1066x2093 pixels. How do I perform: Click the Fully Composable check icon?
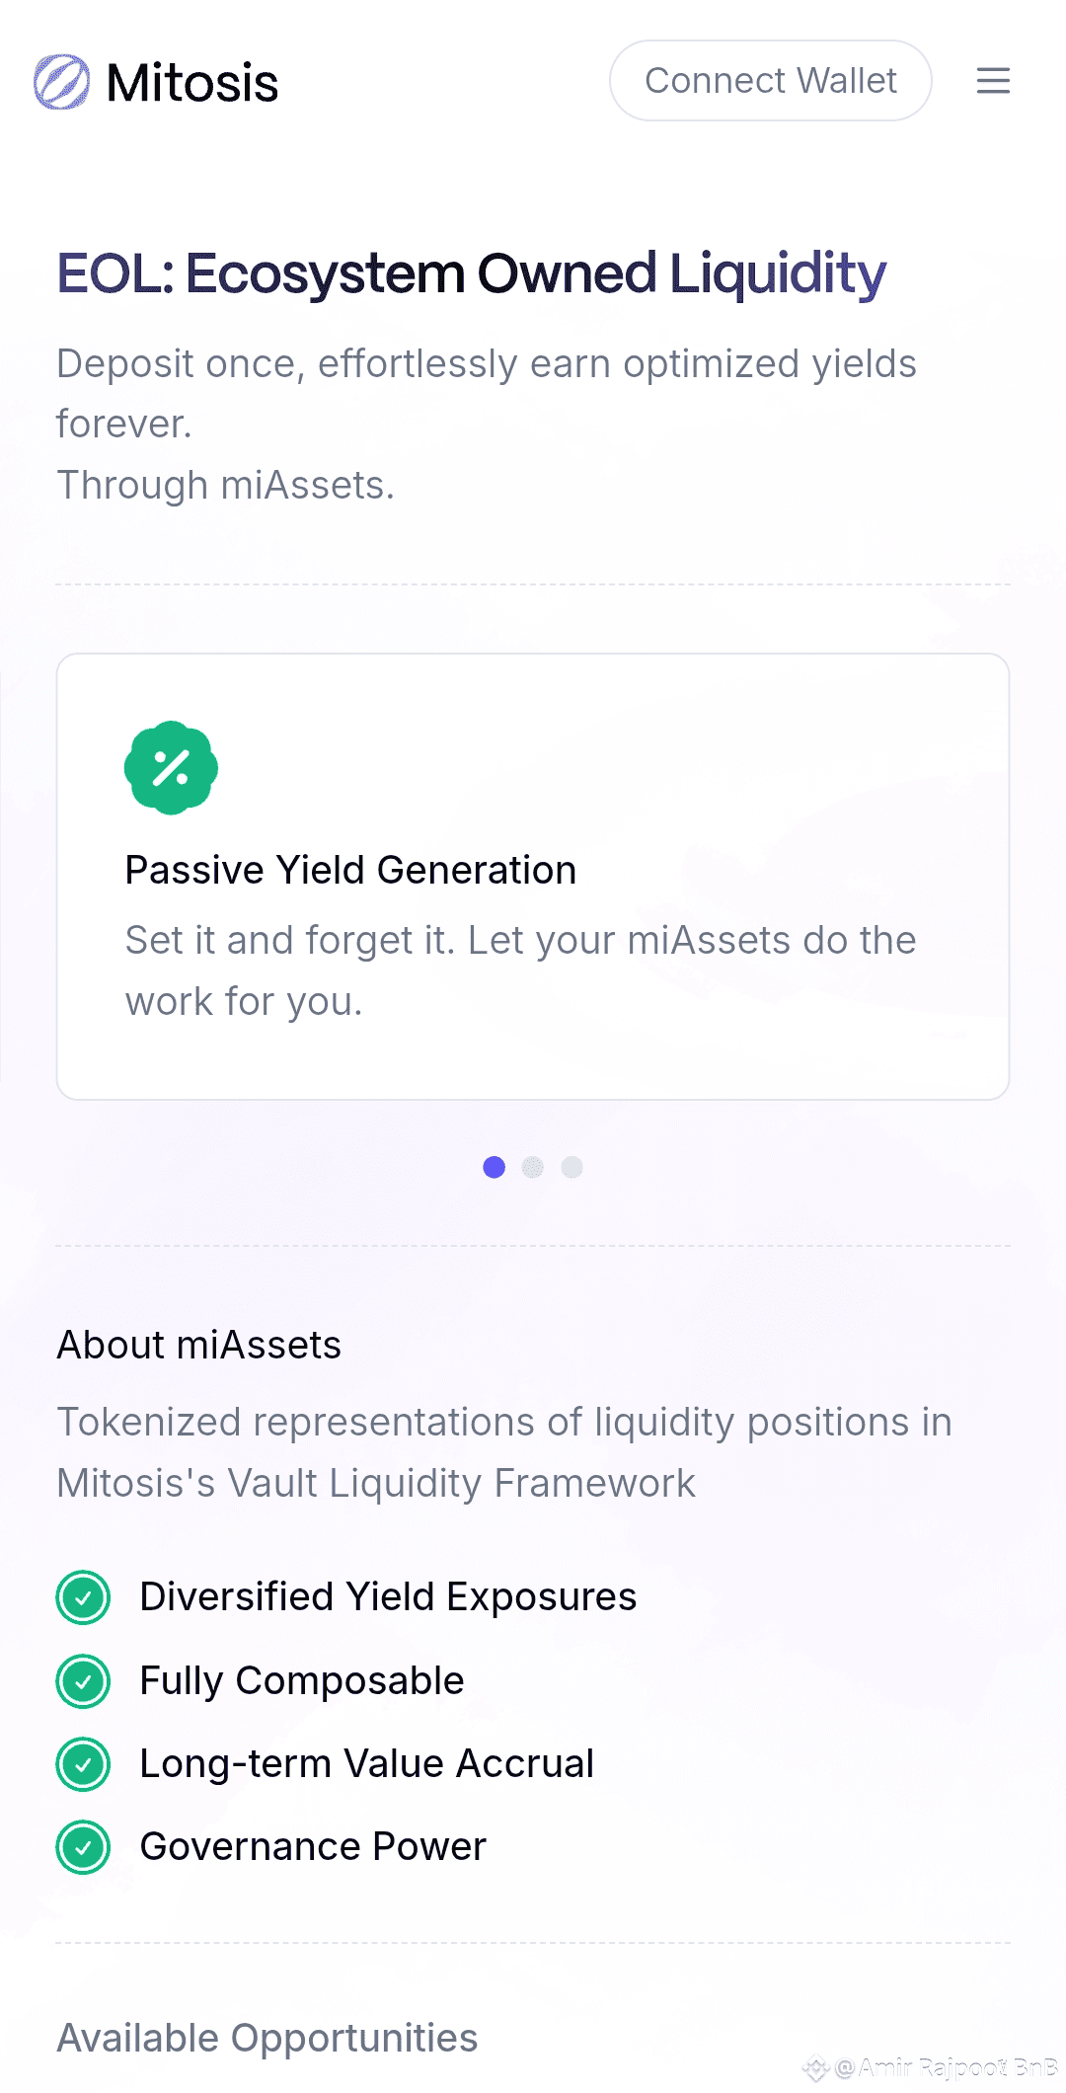(83, 1681)
